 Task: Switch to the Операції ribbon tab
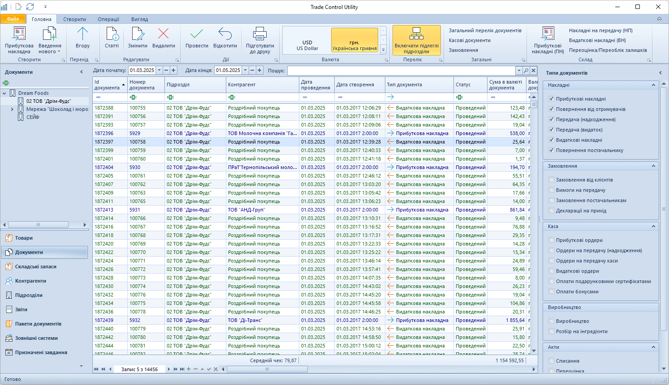click(x=108, y=19)
